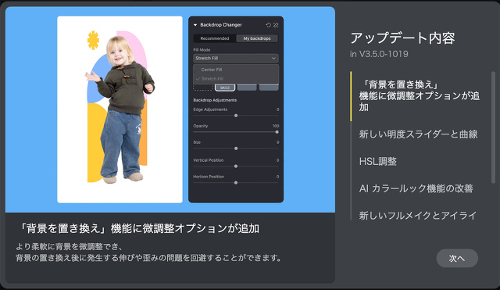Click the Recommended tab in preview
Image resolution: width=500 pixels, height=290 pixels.
tap(215, 38)
